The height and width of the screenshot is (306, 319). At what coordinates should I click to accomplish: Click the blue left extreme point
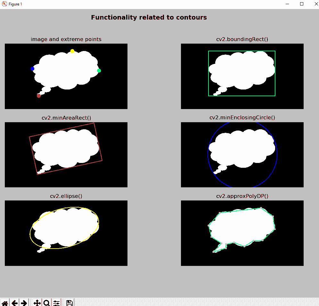coord(32,69)
